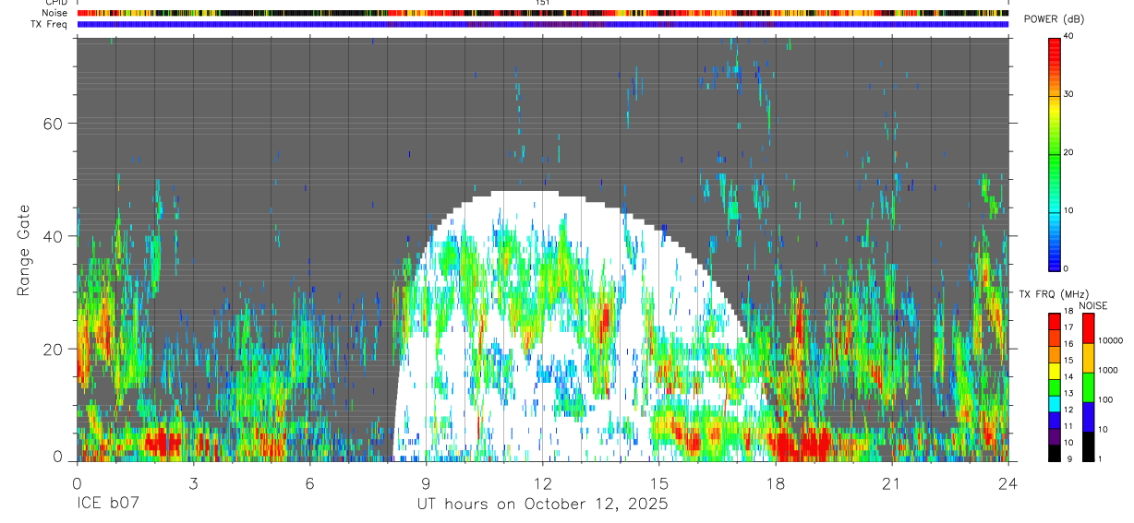This screenshot has width=1134, height=523.
Task: Click the '6' hour tick on the time axis
Action: tap(309, 482)
